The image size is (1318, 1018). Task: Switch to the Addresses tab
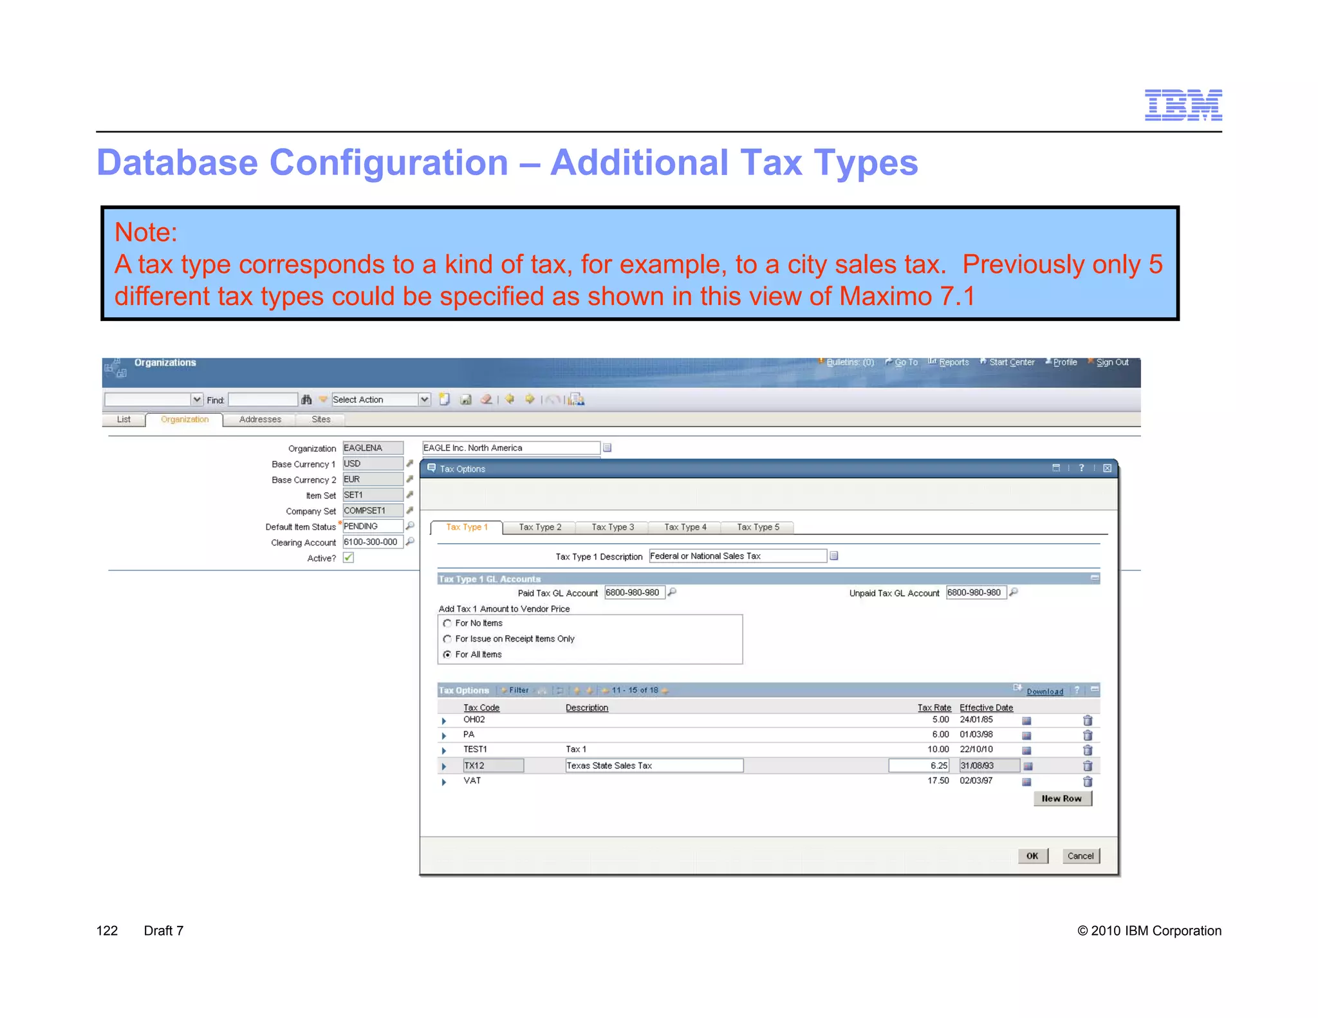260,420
